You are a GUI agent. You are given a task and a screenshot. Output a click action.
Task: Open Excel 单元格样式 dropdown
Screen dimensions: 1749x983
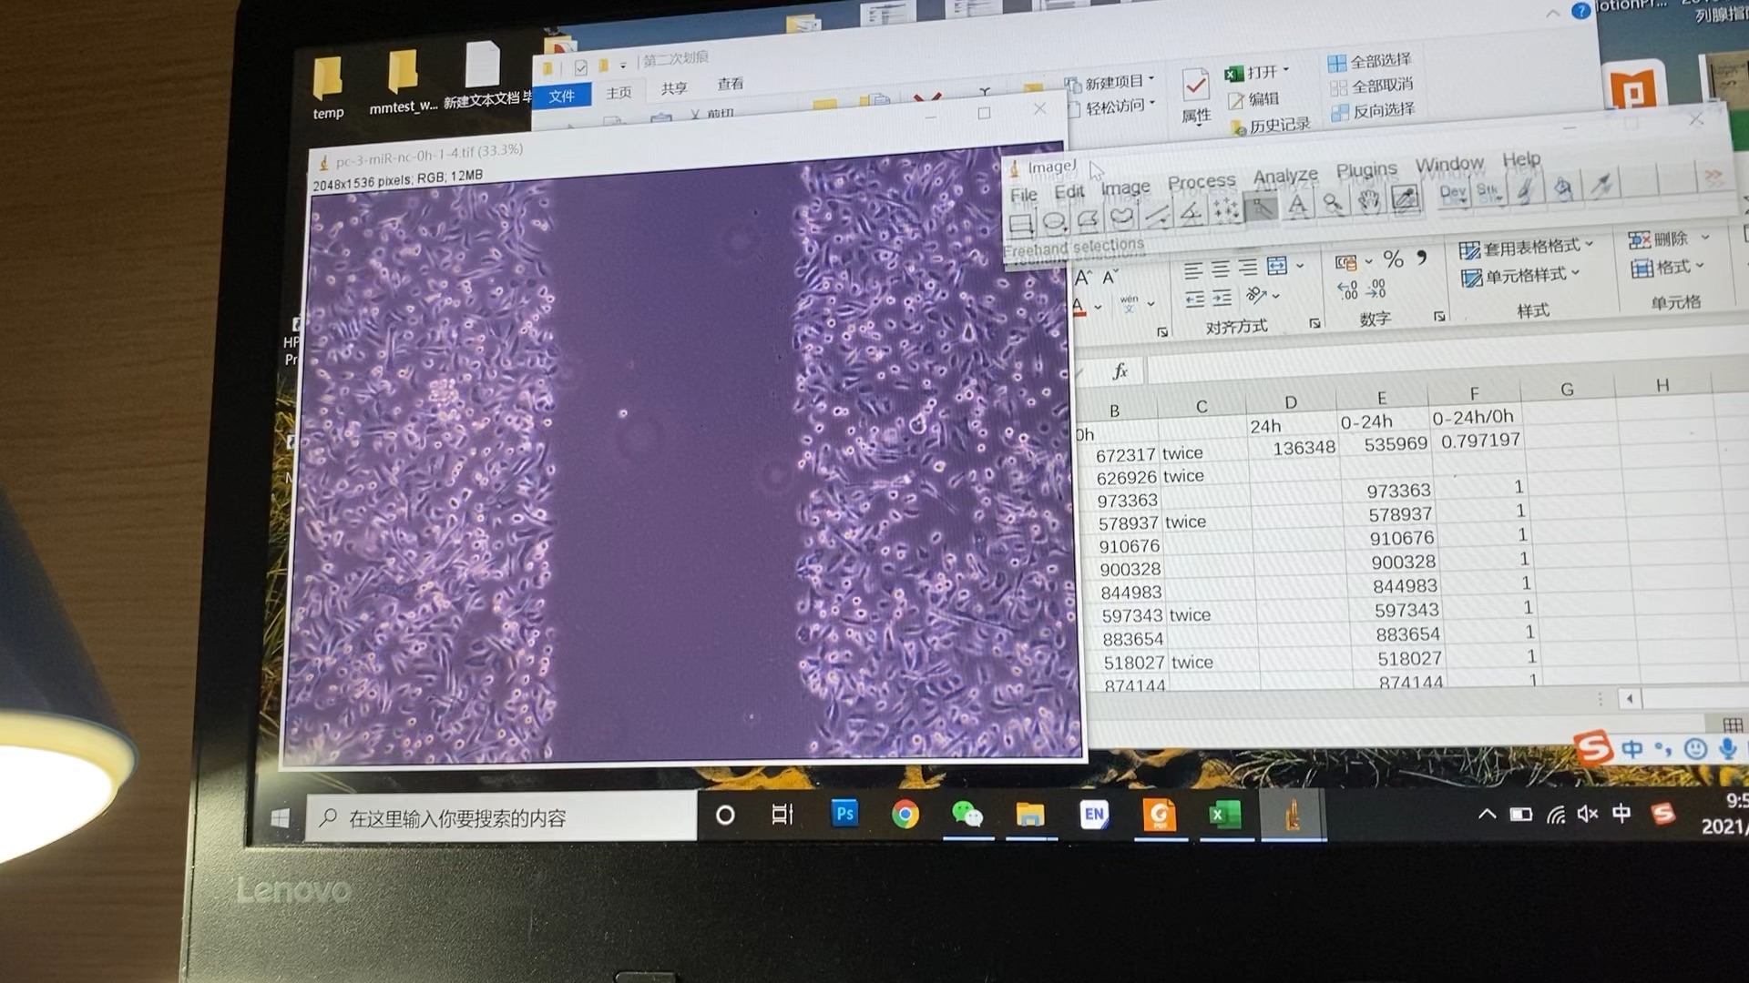(x=1520, y=275)
